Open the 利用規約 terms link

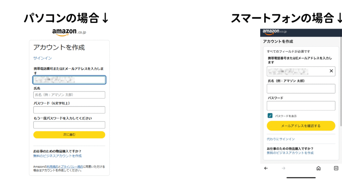(x=52, y=167)
